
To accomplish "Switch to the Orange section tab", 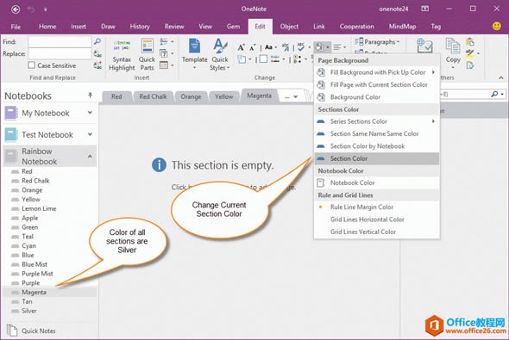I will pos(191,96).
